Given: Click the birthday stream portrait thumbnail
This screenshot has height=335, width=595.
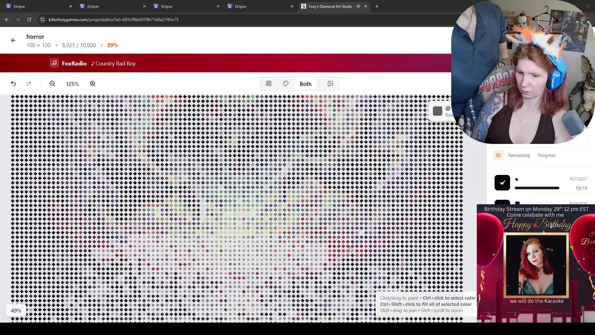Looking at the screenshot, I should pyautogui.click(x=536, y=266).
